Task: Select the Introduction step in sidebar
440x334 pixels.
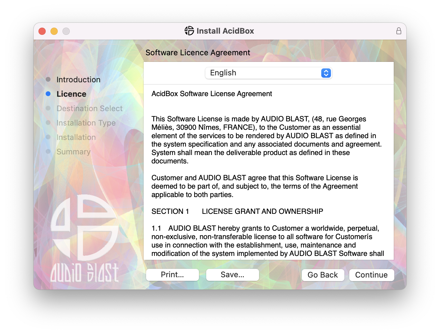Action: pos(78,80)
